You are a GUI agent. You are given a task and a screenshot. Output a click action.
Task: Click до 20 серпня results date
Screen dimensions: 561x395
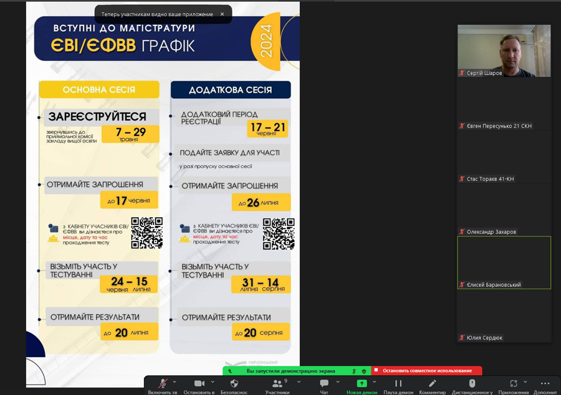(261, 332)
